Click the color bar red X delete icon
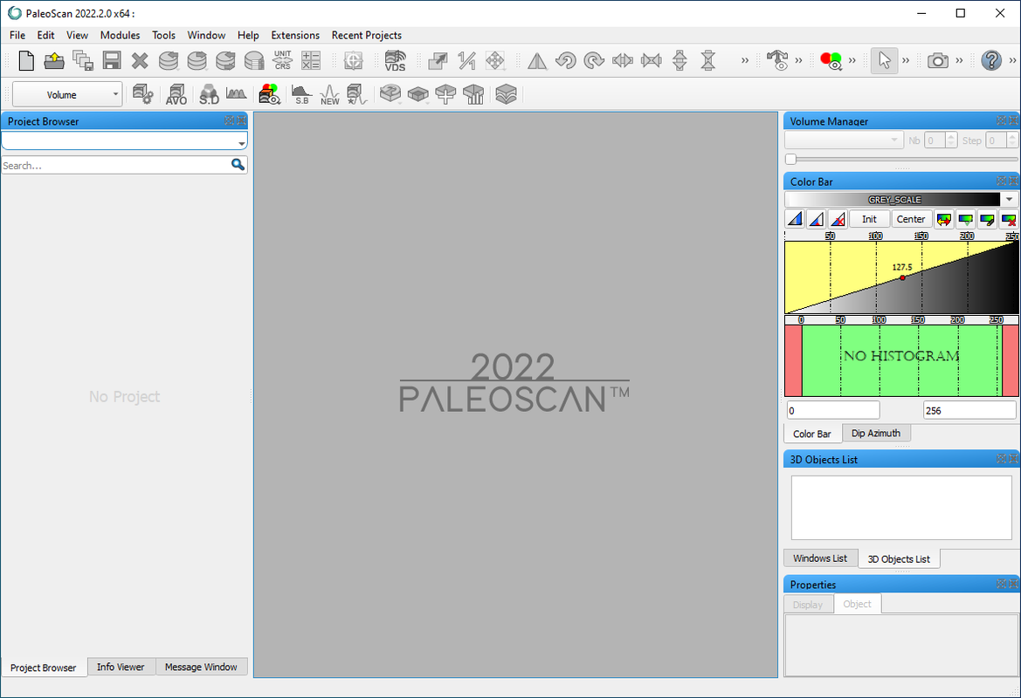 tap(1009, 219)
